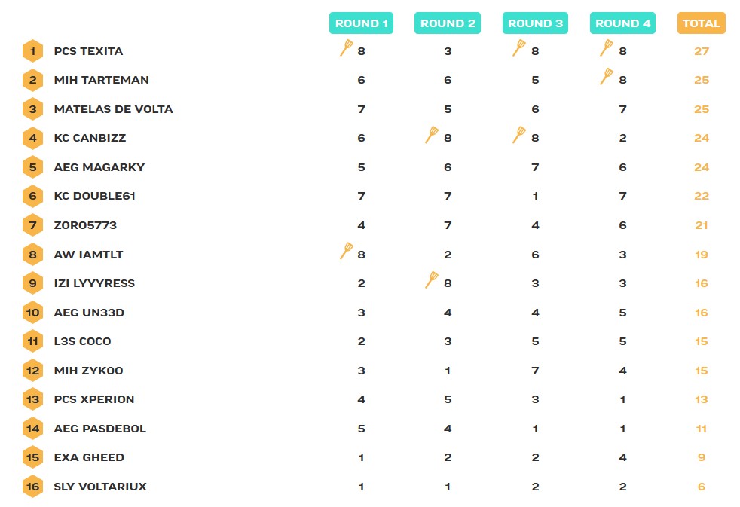
Task: Select the Round 2 column header
Action: pos(448,23)
